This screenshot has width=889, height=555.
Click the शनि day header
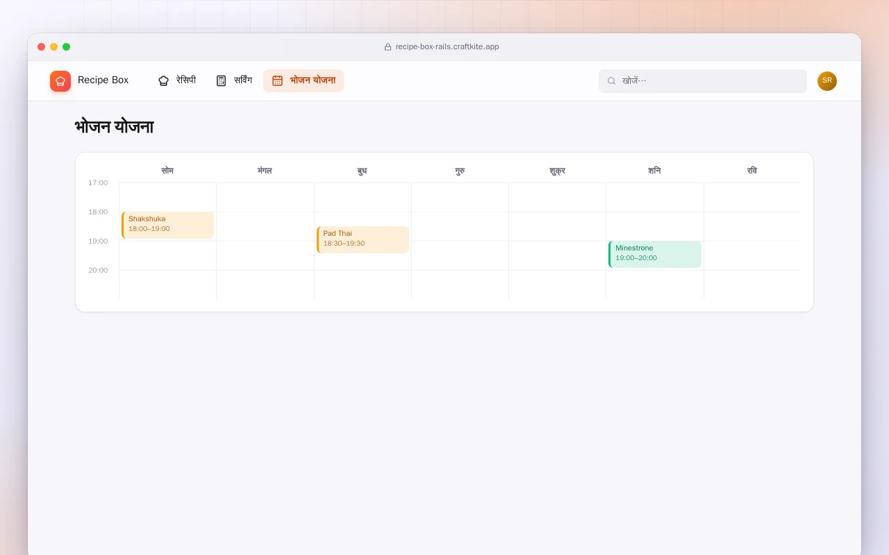(654, 171)
